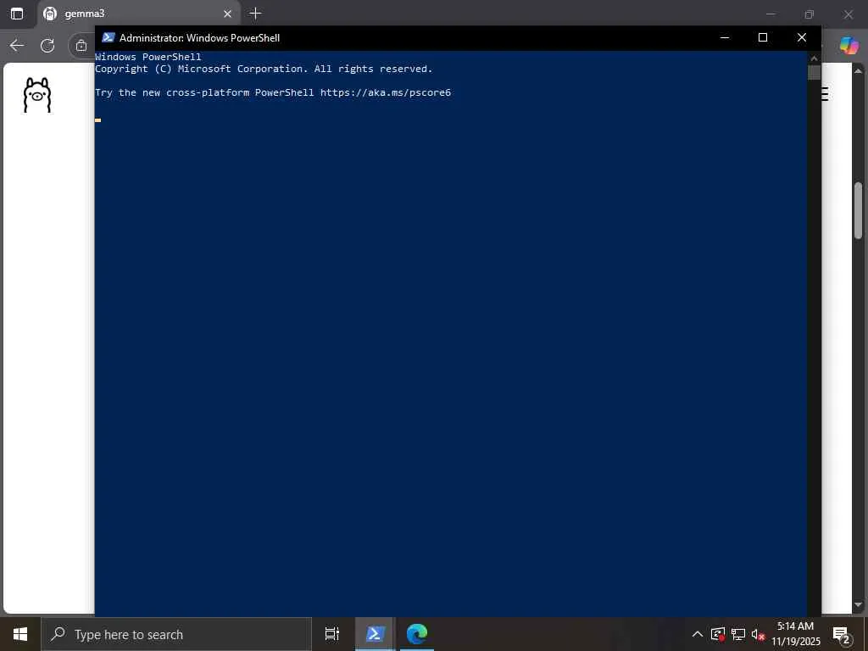868x651 pixels.
Task: Open Task View on the taskbar
Action: point(331,634)
